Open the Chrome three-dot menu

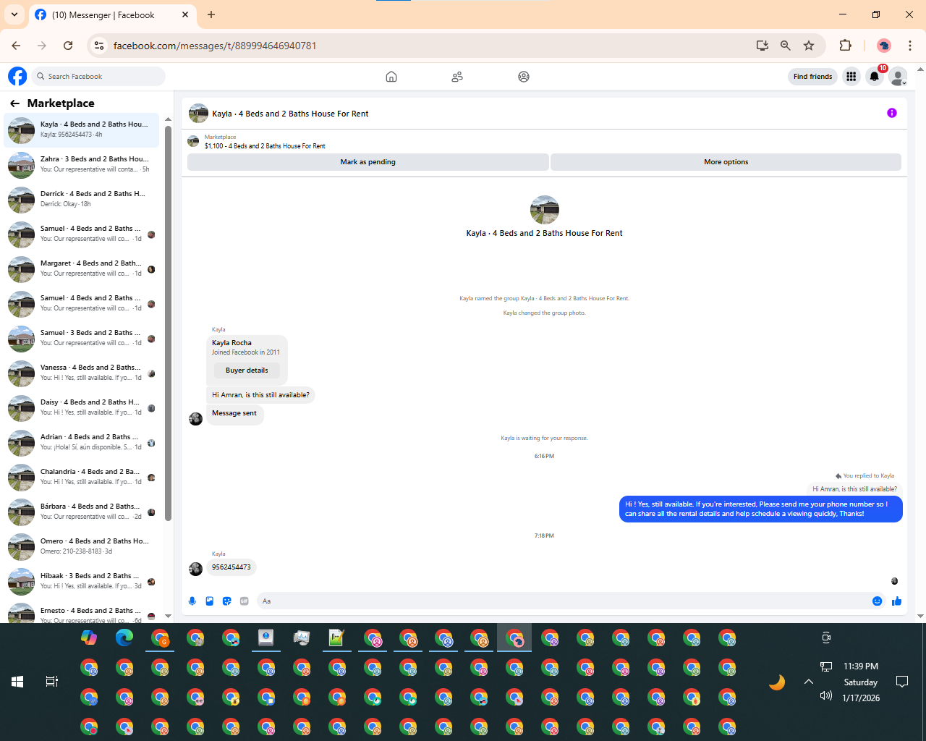click(910, 46)
